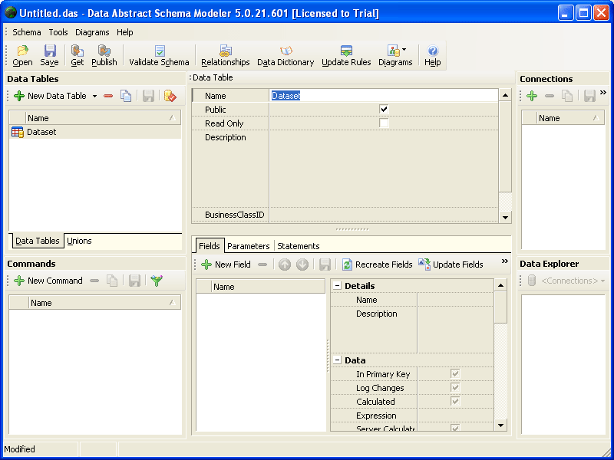Click the Get schema toolbar icon

pyautogui.click(x=78, y=55)
